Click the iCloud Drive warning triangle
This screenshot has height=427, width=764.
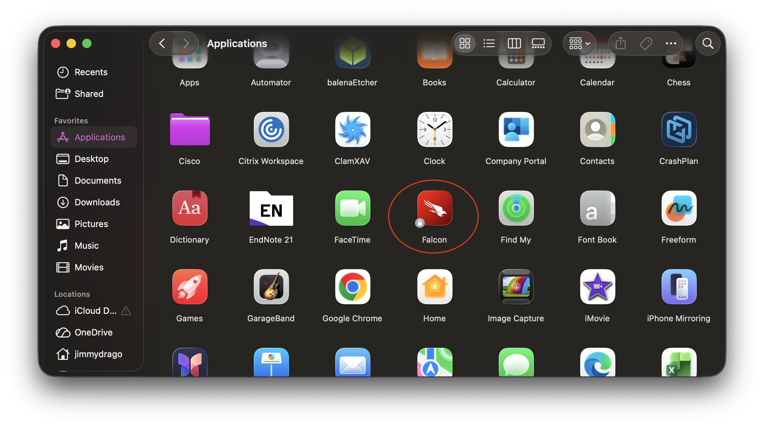coord(126,311)
